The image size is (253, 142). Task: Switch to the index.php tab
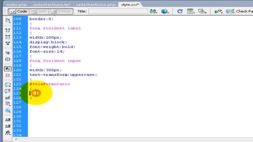coord(17,5)
